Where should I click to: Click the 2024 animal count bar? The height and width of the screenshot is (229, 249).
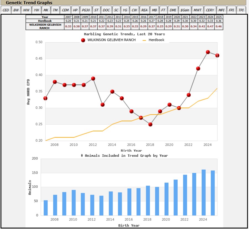pyautogui.click(x=204, y=193)
